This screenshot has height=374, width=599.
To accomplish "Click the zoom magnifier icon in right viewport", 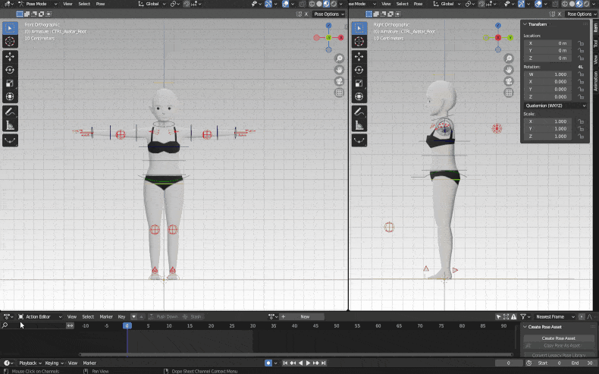I will click(x=509, y=58).
